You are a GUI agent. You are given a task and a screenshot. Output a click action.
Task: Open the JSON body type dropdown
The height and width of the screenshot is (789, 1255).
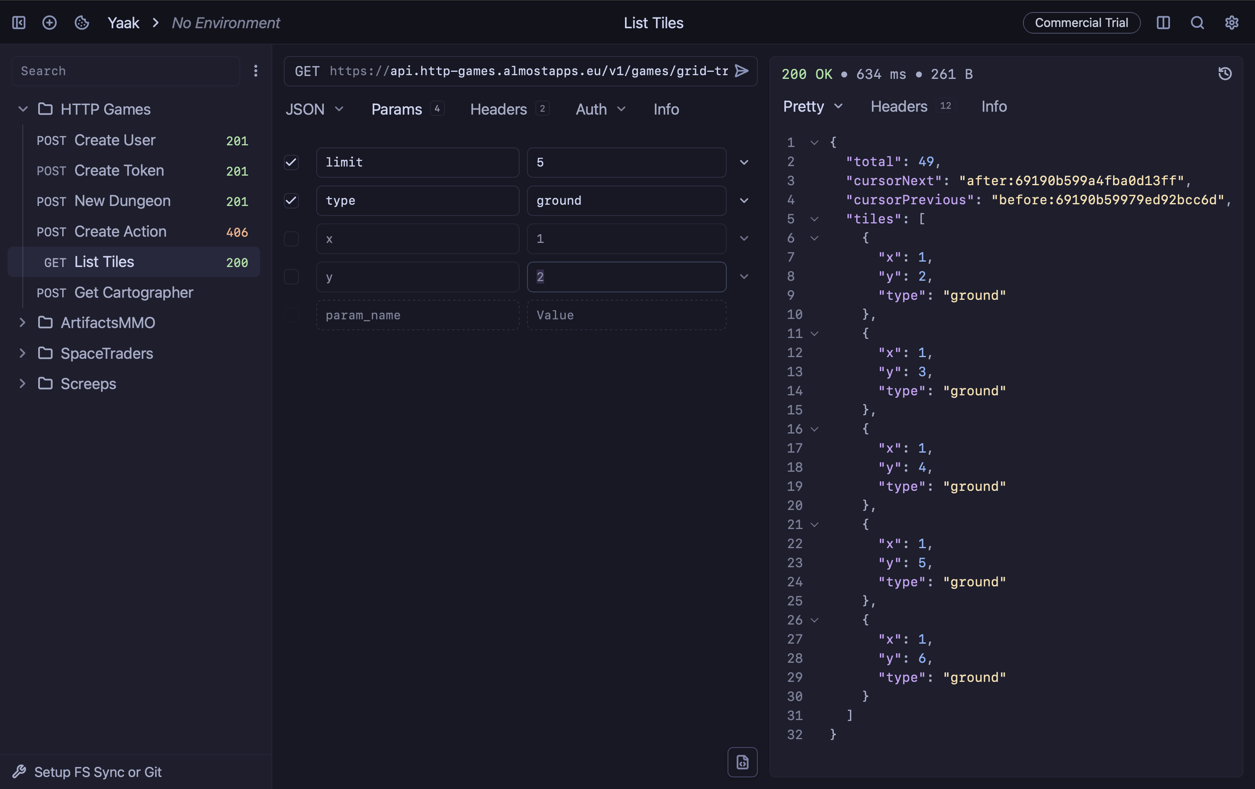point(314,109)
